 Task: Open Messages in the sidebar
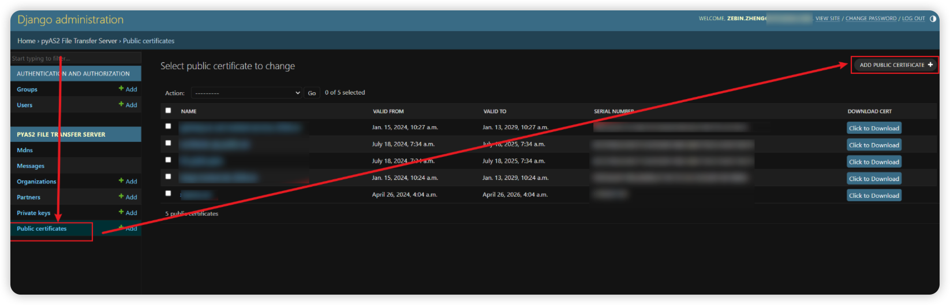31,166
